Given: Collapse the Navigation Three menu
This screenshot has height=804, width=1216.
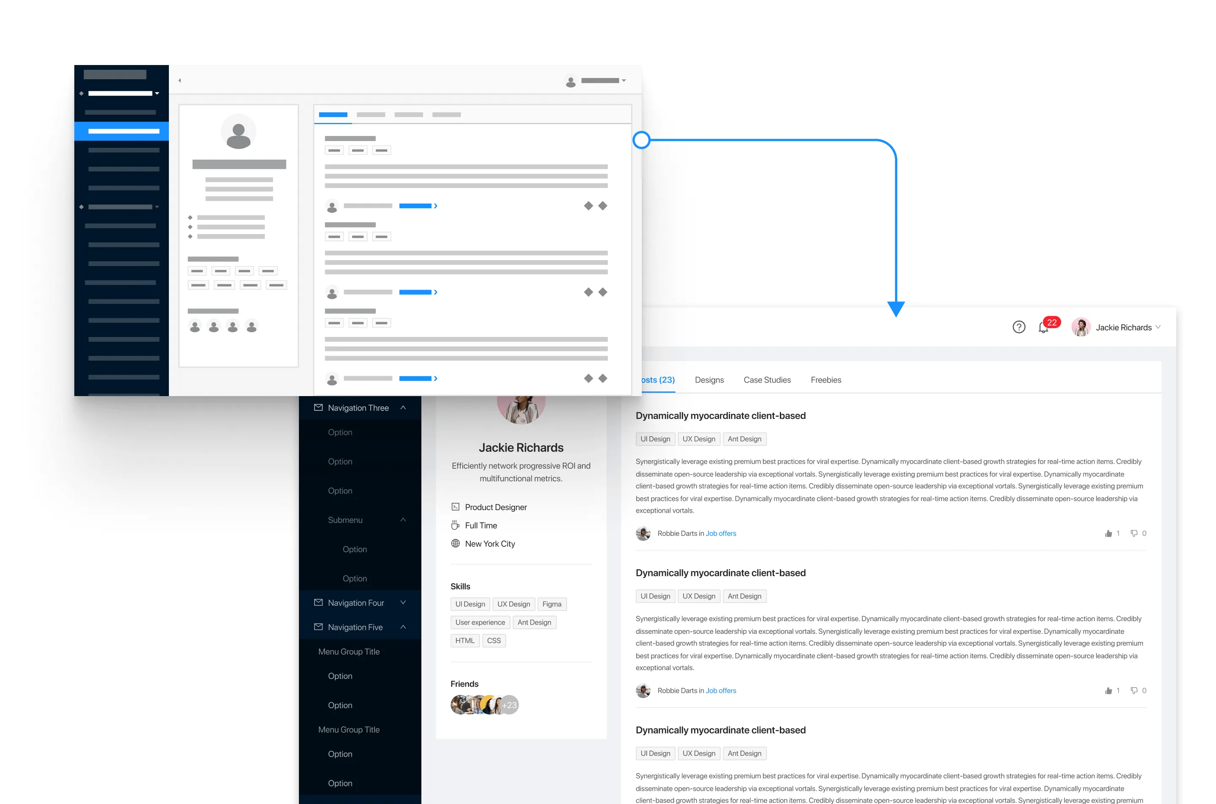Looking at the screenshot, I should [403, 407].
